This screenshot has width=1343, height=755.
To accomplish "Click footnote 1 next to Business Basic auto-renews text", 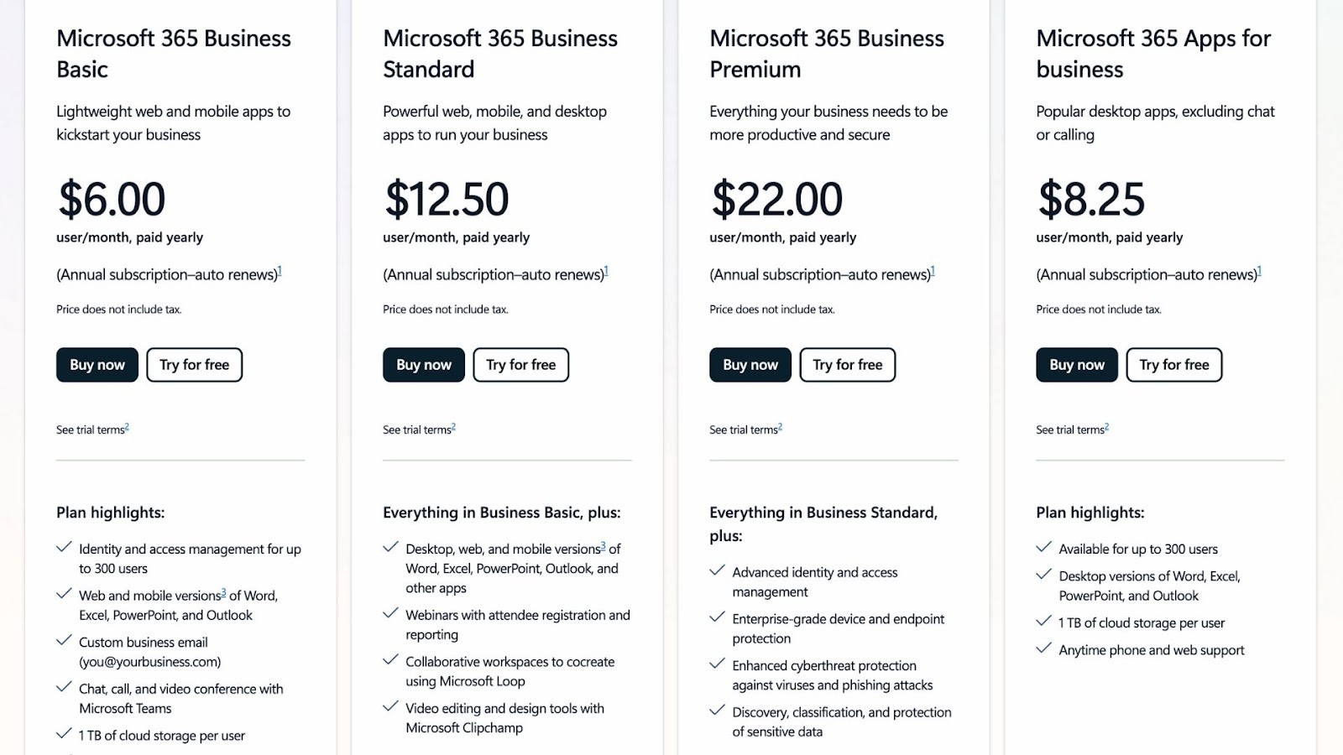I will coord(280,269).
